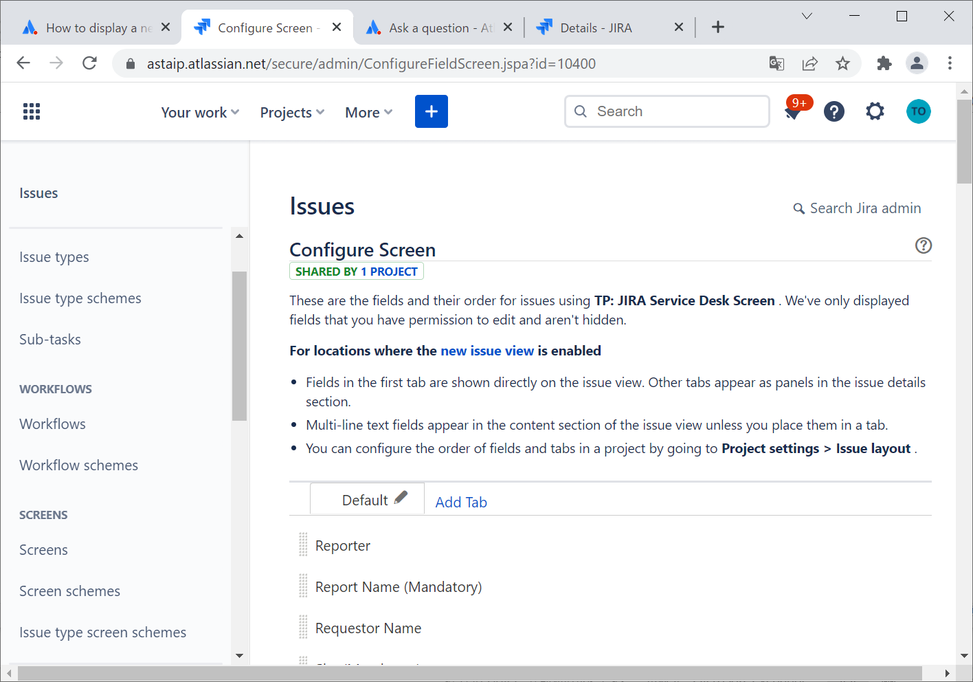Select the Default screen tab

[367, 499]
